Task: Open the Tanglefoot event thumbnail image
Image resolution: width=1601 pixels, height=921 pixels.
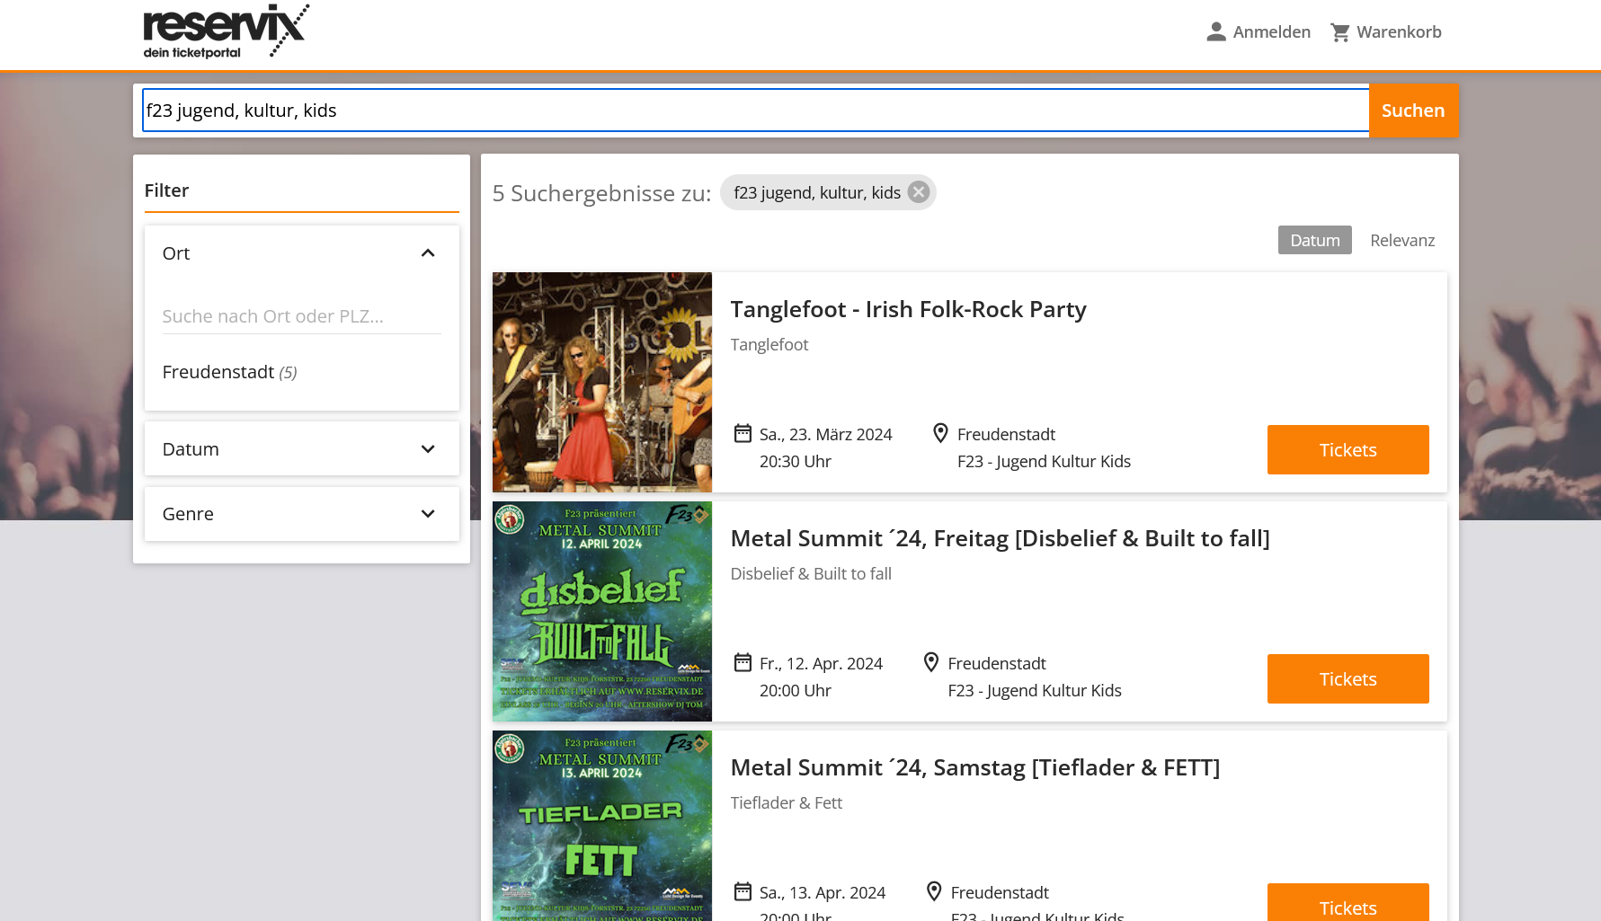Action: tap(602, 382)
